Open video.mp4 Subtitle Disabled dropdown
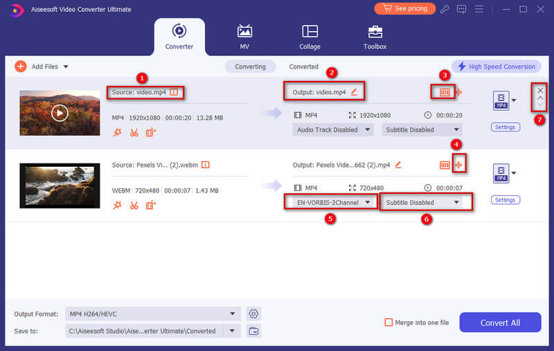This screenshot has width=554, height=351. click(x=422, y=129)
